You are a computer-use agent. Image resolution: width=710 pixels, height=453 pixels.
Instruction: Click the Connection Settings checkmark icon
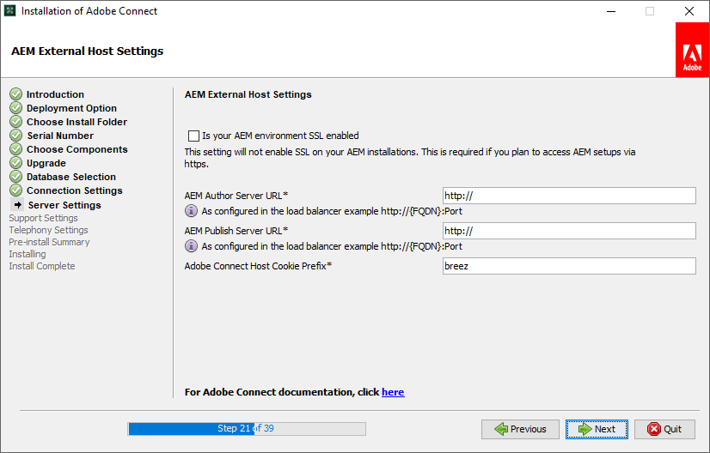[x=15, y=190]
